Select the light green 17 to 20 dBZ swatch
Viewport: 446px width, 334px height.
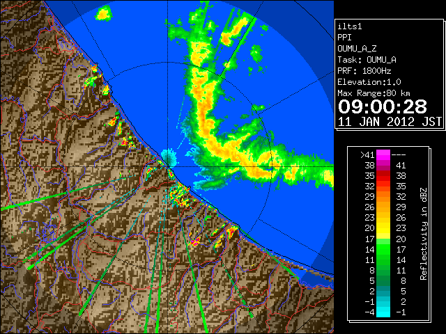(383, 239)
